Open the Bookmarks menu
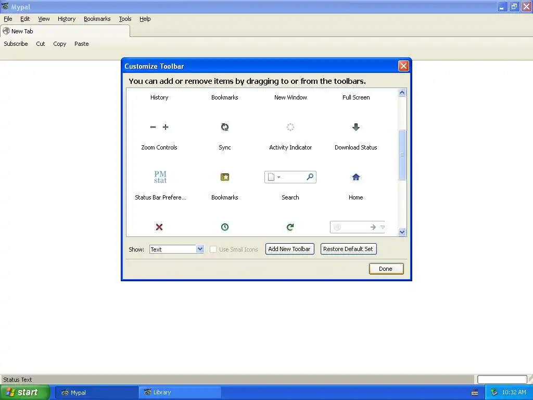The image size is (533, 400). pos(97,19)
